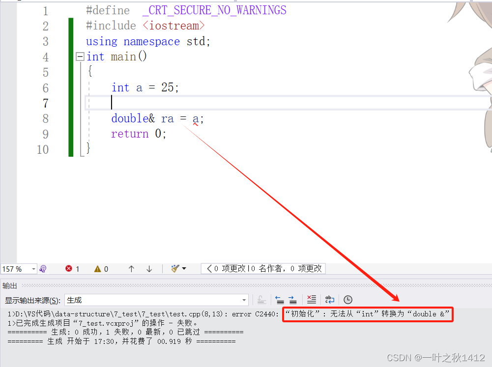Click Go to Next Message arrow in Output
Image resolution: width=492 pixels, height=367 pixels.
click(293, 300)
